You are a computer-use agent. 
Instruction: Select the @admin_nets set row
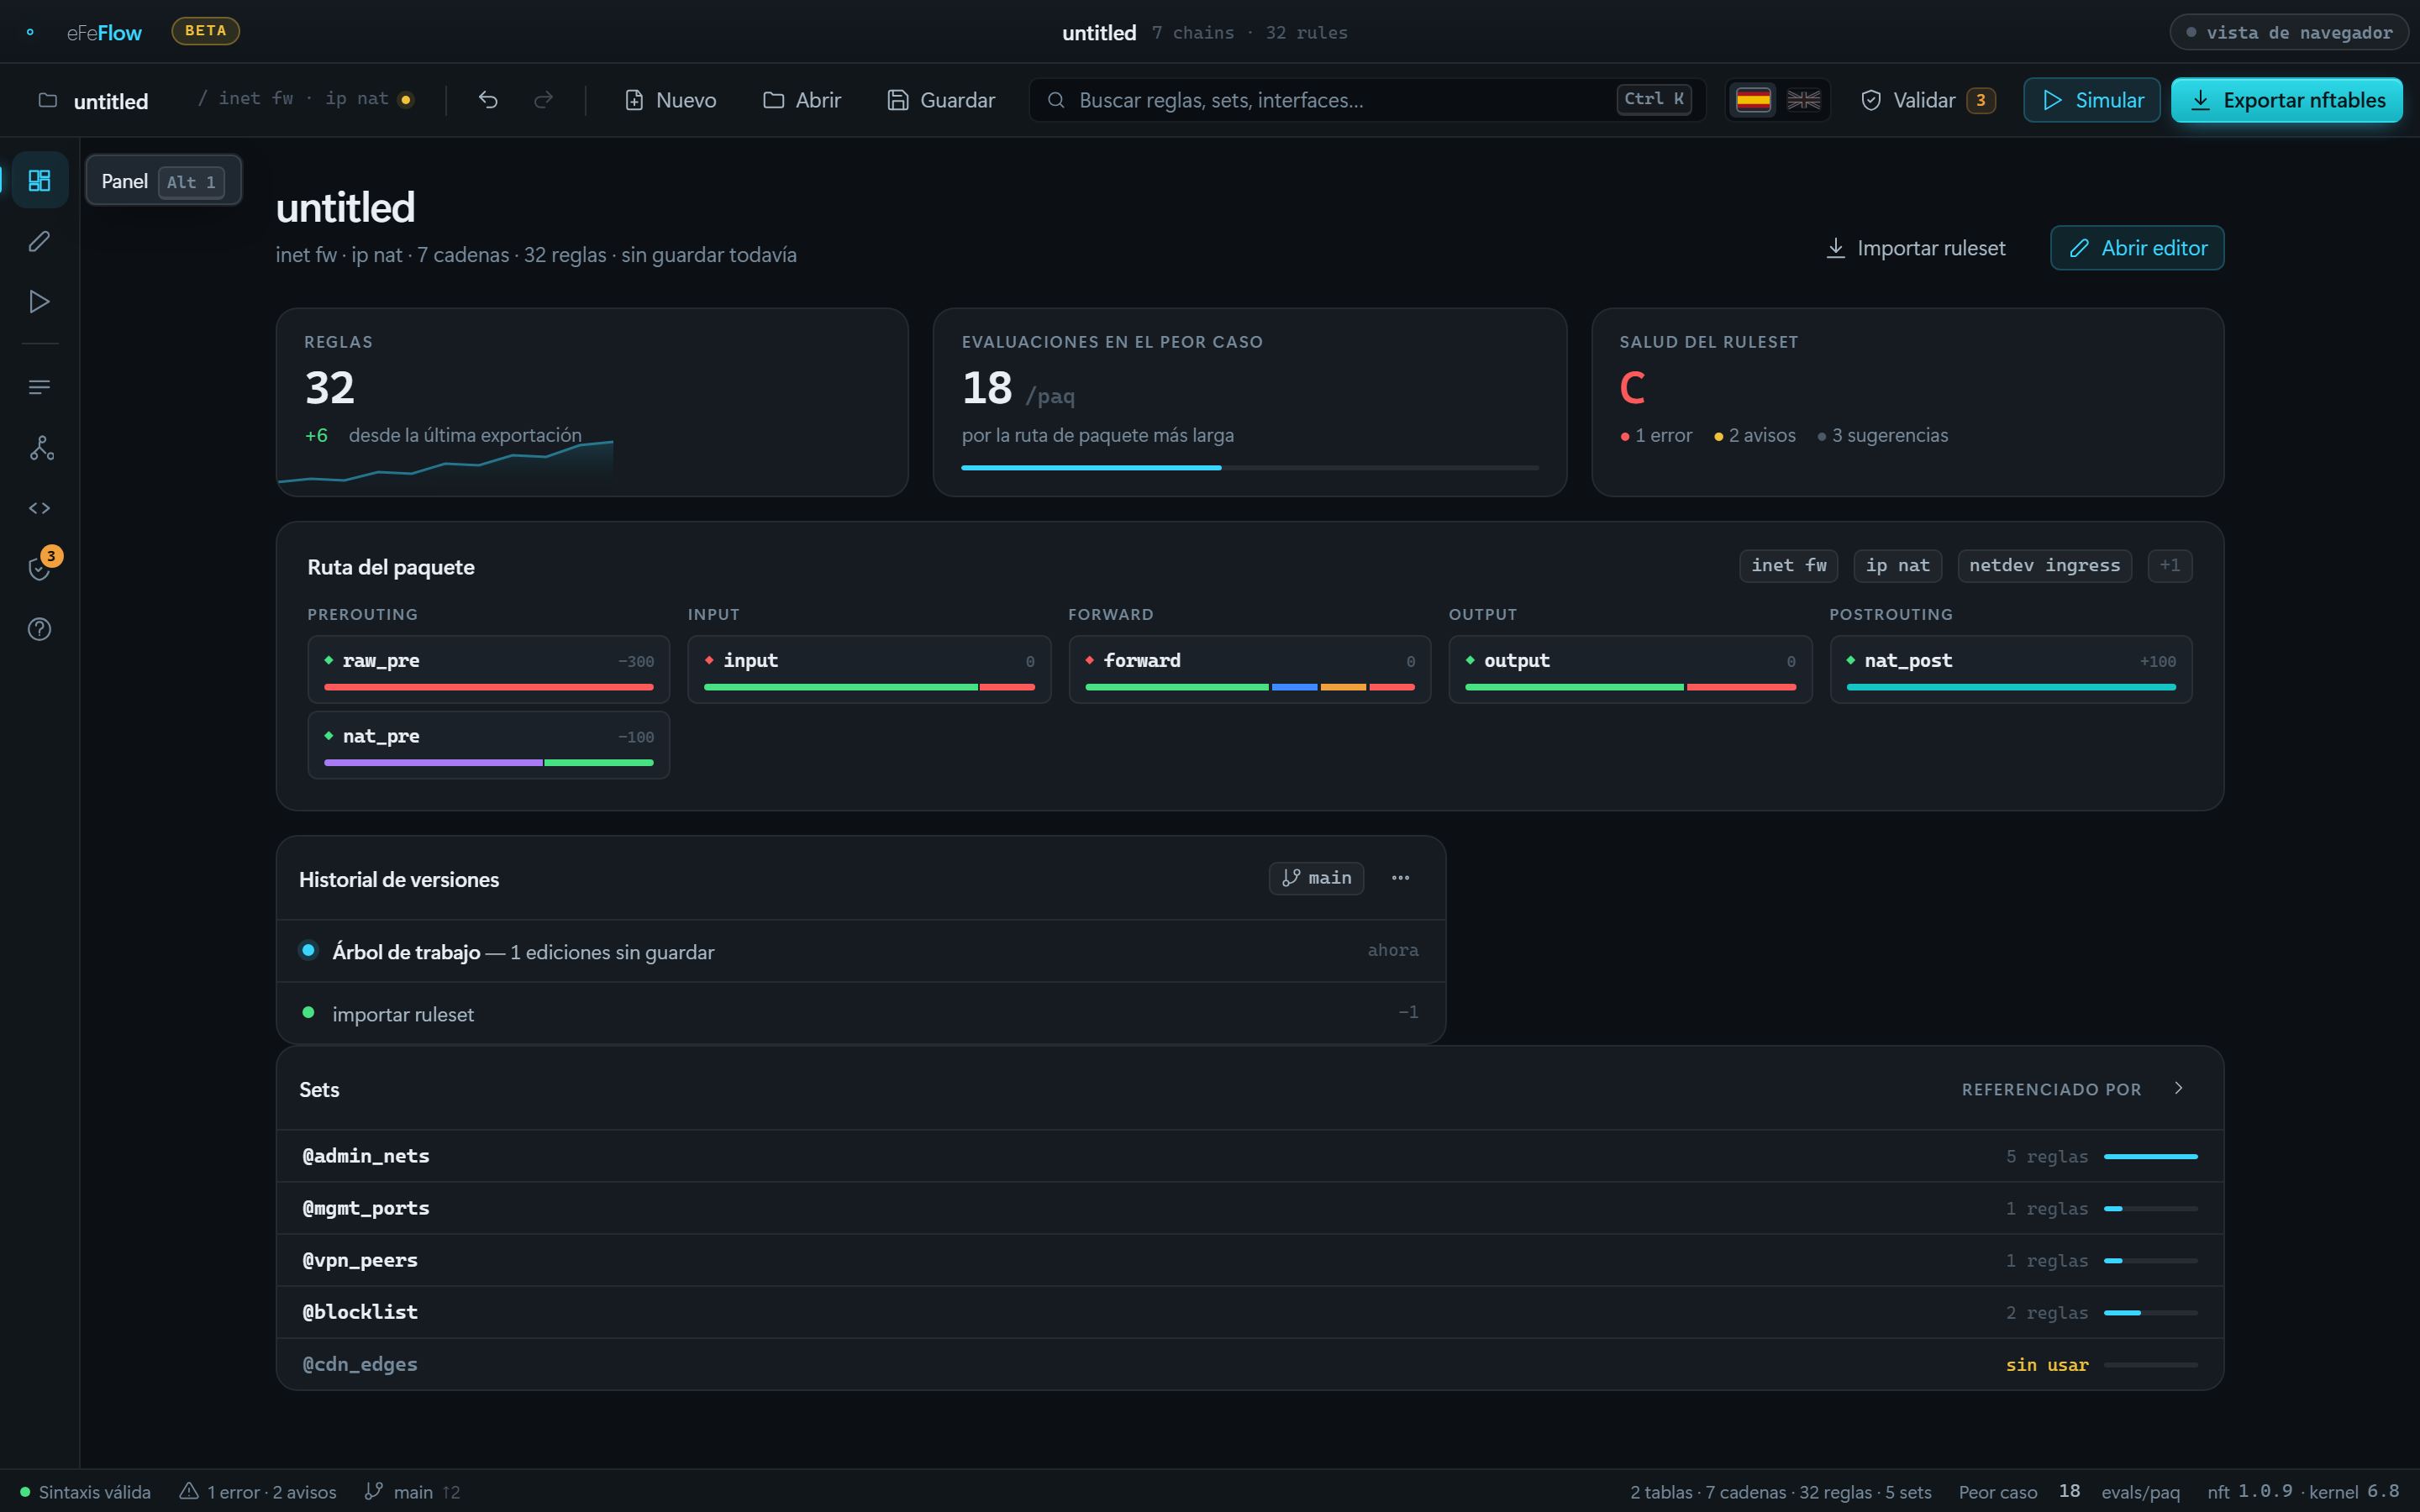(x=1250, y=1156)
